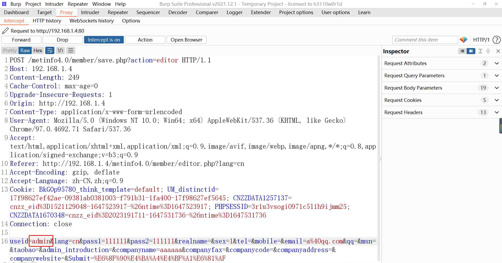Open the Decoder tab
502x263 pixels.
coord(178,12)
